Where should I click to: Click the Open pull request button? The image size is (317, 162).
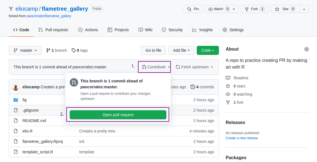click(117, 114)
